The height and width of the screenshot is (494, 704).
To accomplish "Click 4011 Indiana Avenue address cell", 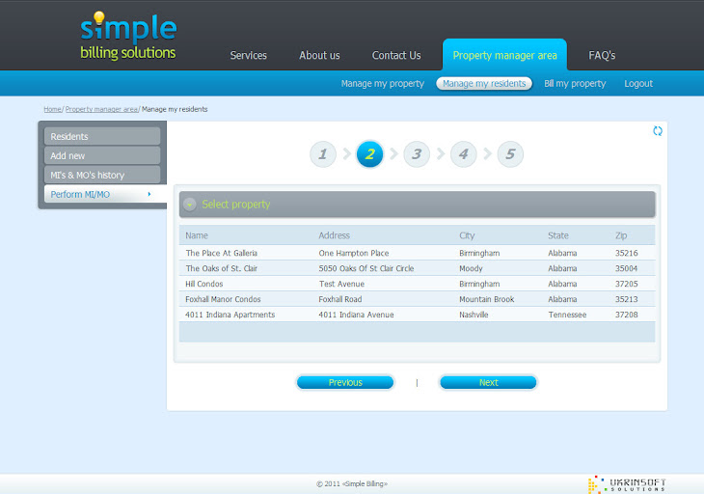I will coord(356,315).
